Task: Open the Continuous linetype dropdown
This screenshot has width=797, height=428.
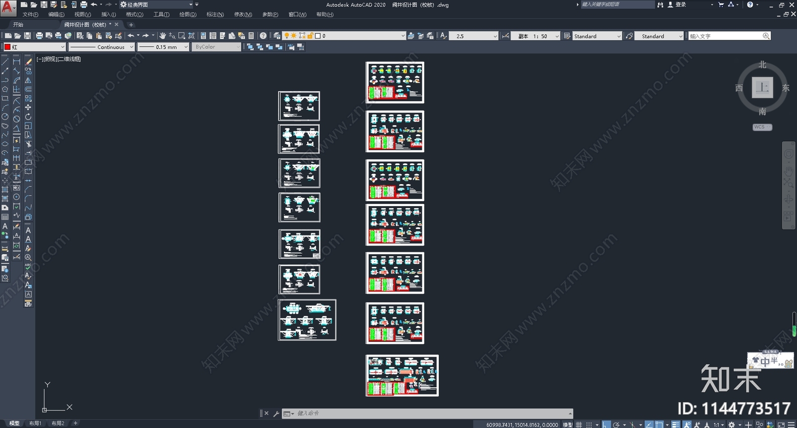Action: point(102,47)
